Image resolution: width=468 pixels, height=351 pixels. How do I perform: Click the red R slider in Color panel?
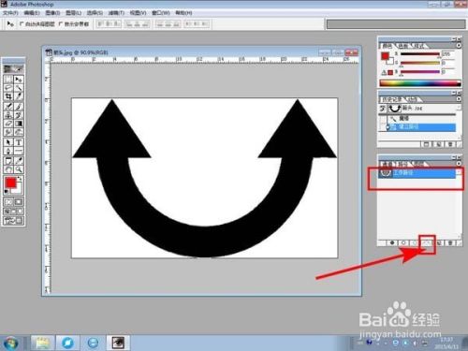[x=420, y=54]
